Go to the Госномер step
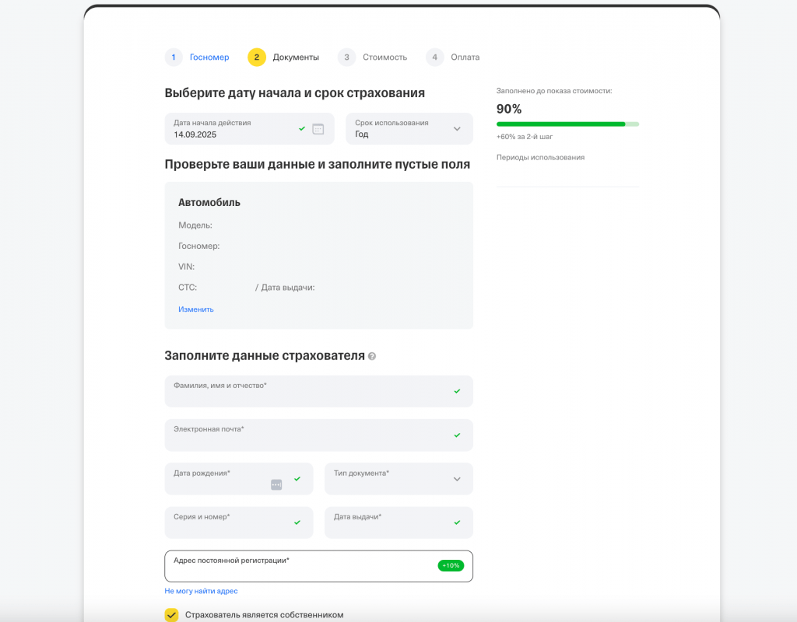797x622 pixels. [209, 57]
